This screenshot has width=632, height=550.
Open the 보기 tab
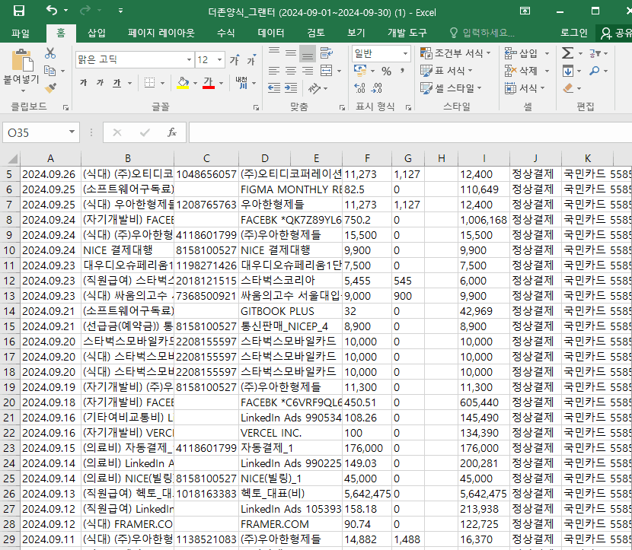356,33
